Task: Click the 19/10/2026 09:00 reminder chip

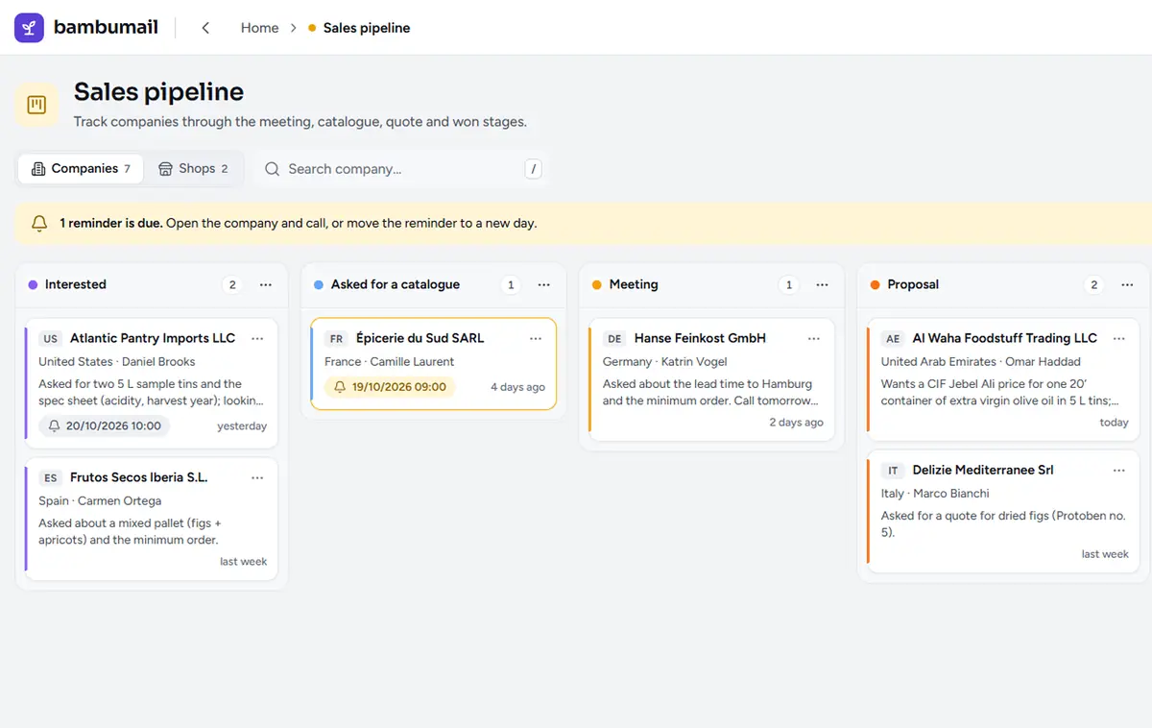Action: point(390,387)
